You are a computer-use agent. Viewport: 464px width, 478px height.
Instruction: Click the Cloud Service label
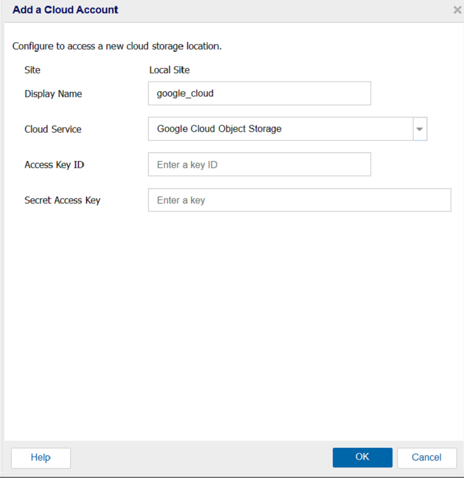[x=53, y=129]
